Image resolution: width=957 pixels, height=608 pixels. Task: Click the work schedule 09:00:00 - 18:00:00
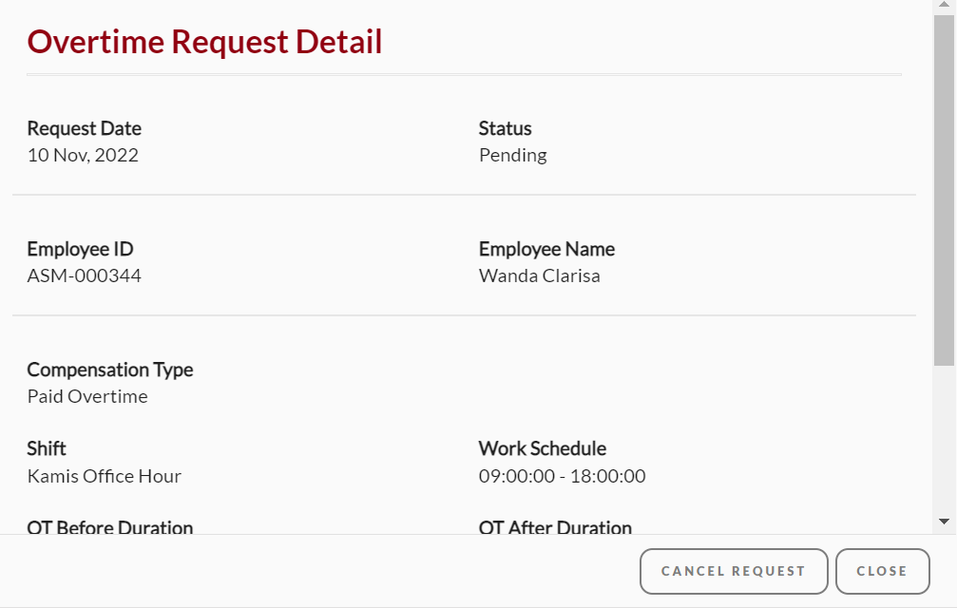click(562, 476)
